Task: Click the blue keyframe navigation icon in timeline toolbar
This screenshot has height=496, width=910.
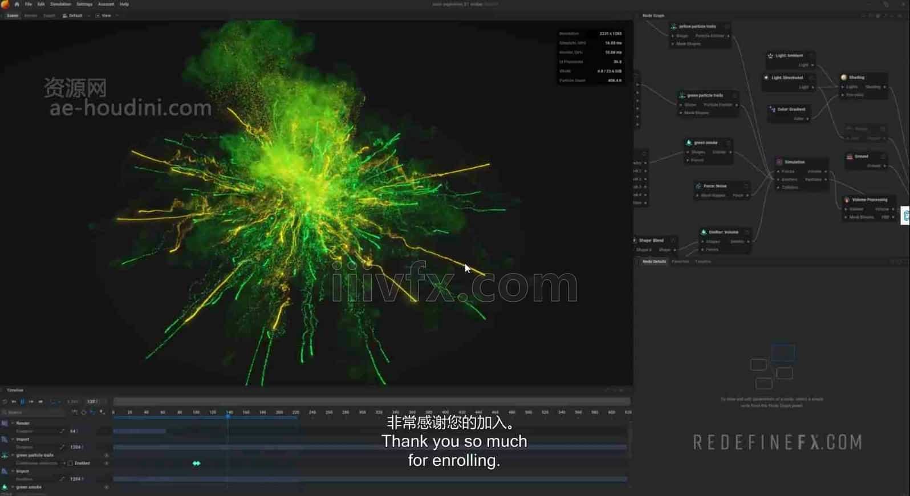Action: (x=93, y=412)
